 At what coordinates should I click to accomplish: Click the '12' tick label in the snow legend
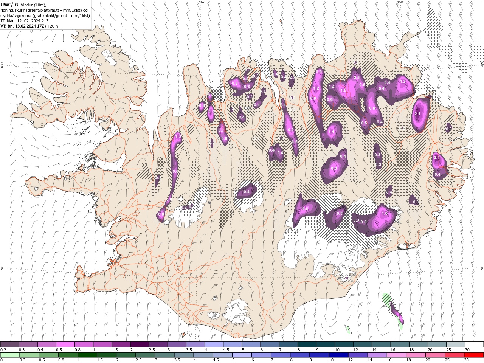click(x=356, y=350)
